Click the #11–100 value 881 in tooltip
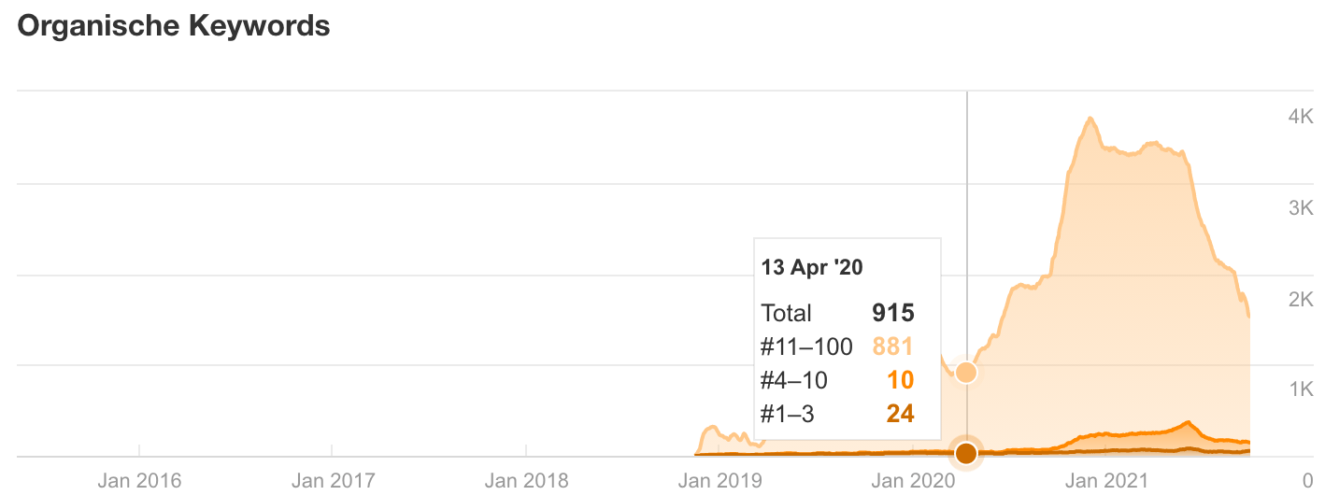 (x=892, y=346)
